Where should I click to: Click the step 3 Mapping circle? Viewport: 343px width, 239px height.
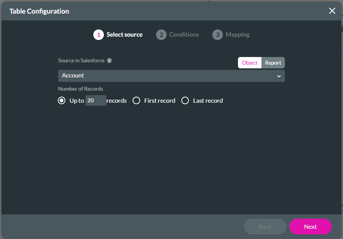click(218, 34)
